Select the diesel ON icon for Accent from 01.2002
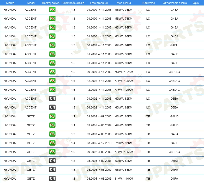The height and width of the screenshot is (183, 204). [52, 98]
